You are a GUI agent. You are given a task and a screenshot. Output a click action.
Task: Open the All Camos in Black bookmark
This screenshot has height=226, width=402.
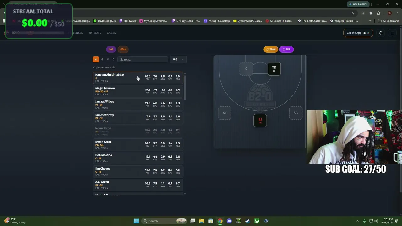coord(279,21)
